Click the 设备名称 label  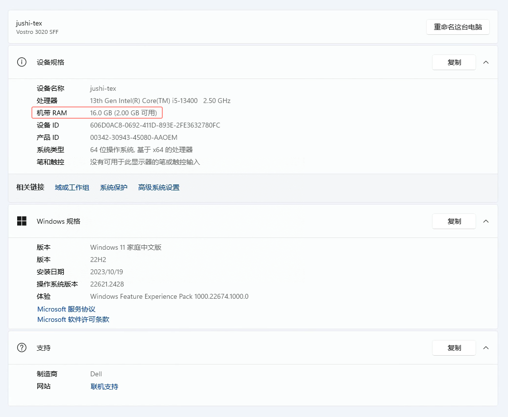pos(51,88)
